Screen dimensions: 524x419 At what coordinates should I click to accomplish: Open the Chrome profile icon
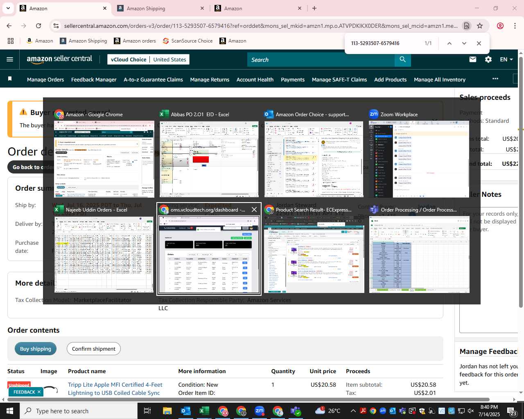pyautogui.click(x=500, y=26)
